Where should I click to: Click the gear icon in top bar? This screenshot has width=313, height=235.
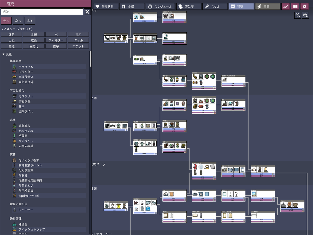(x=304, y=7)
